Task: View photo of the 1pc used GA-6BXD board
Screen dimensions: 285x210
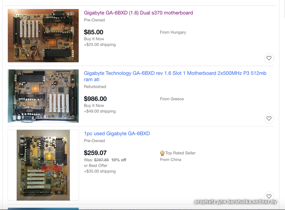Action: coord(43,165)
